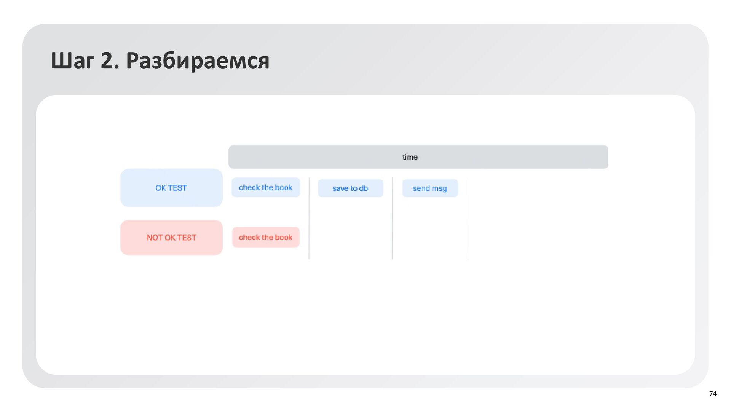
Task: Click the word Разбираемся in the heading
Action: click(x=198, y=61)
